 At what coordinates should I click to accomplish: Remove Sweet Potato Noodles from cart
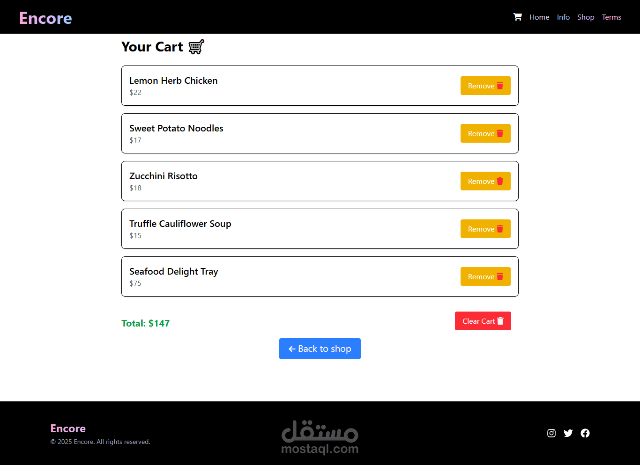(485, 133)
